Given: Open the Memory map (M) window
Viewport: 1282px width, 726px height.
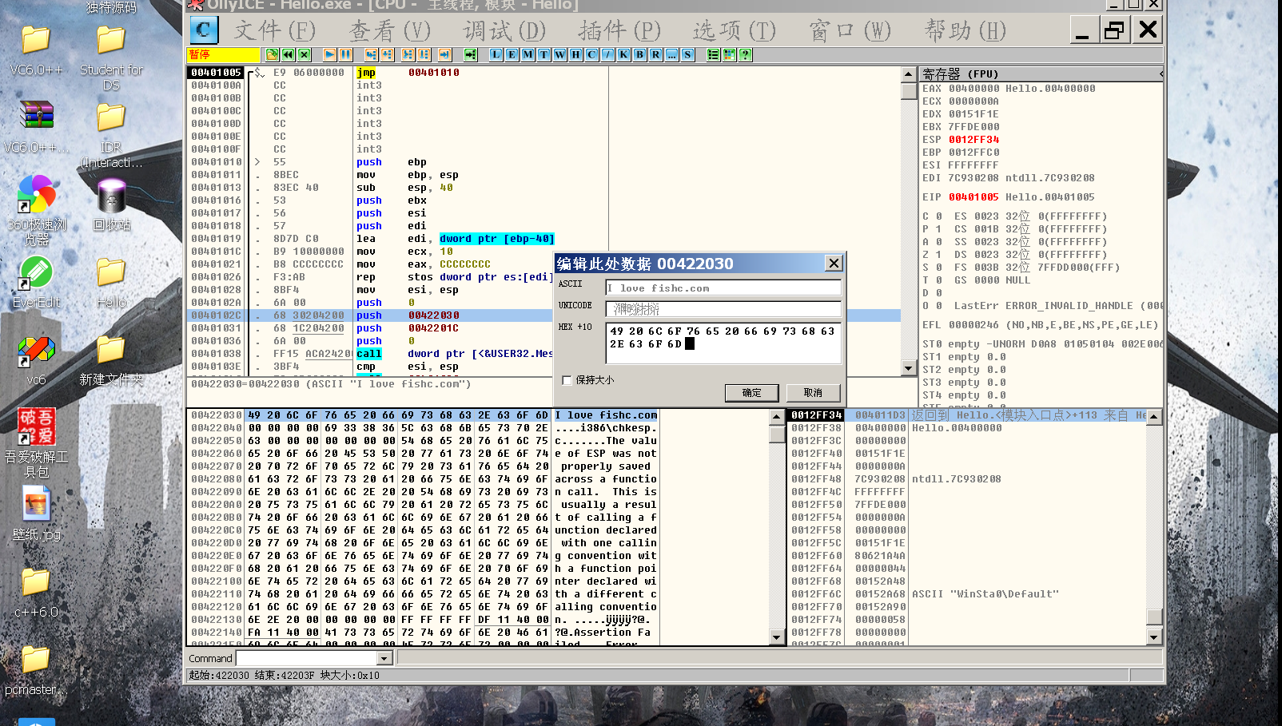Looking at the screenshot, I should [x=528, y=55].
